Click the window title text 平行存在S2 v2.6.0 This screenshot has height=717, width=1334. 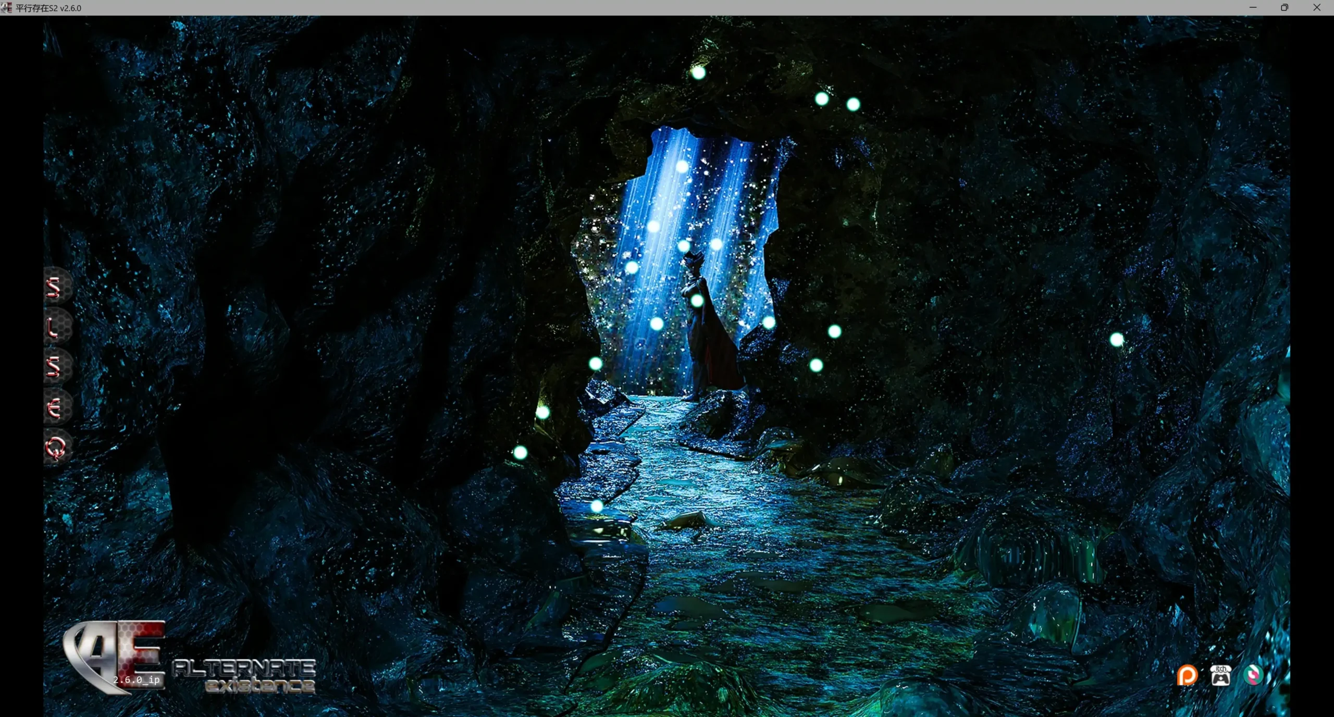pyautogui.click(x=46, y=8)
